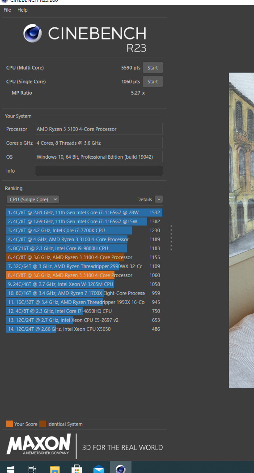The width and height of the screenshot is (254, 473).
Task: Select ranking row 6 Ryzen 3 3100 score 1155
Action: (x=84, y=257)
